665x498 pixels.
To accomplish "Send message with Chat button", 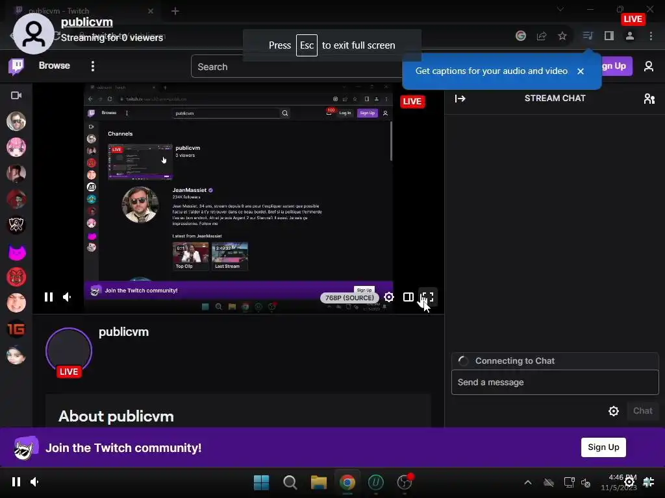I will 642,411.
